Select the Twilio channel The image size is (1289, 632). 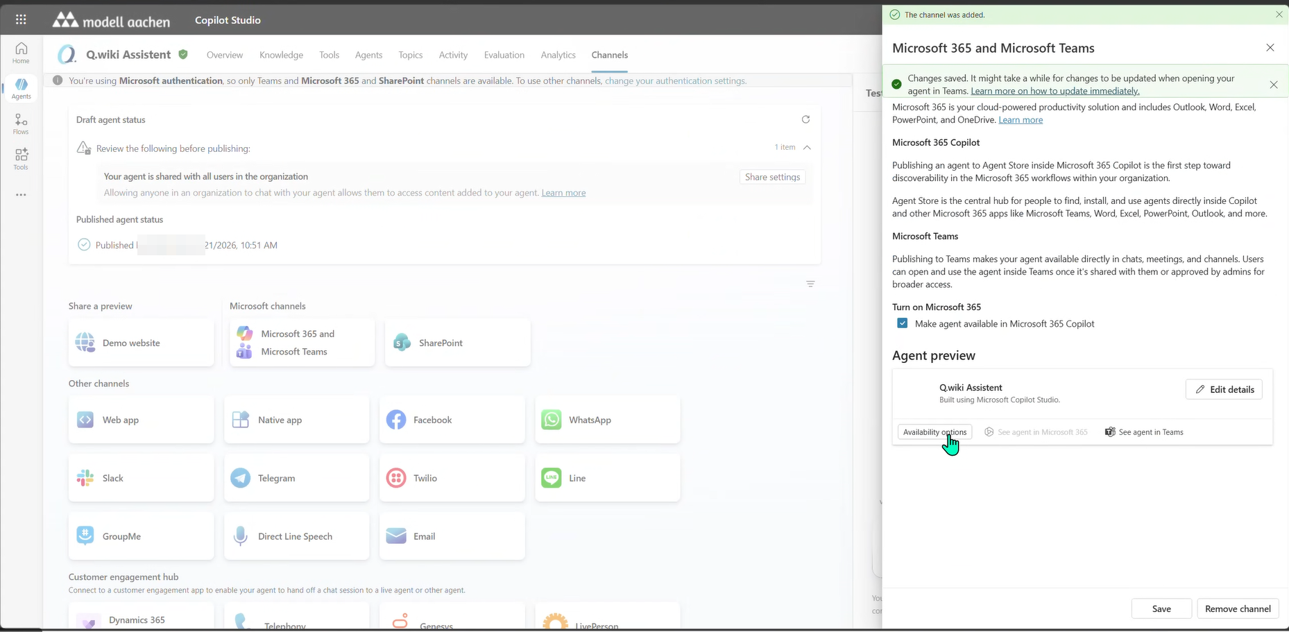click(x=452, y=478)
